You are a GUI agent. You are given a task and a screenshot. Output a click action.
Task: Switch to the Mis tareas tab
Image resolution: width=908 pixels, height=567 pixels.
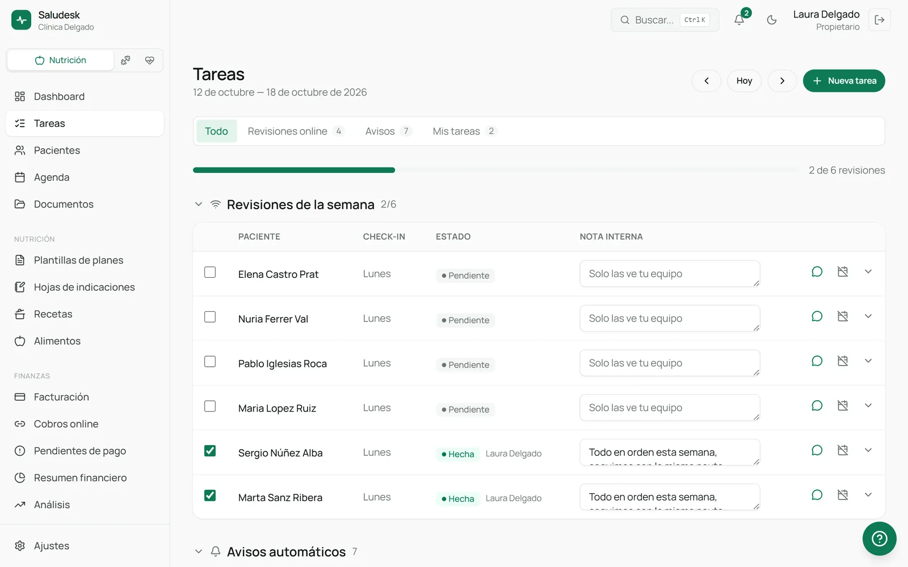tap(464, 131)
